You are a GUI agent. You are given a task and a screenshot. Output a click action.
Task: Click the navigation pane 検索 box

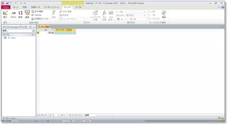tap(17, 31)
